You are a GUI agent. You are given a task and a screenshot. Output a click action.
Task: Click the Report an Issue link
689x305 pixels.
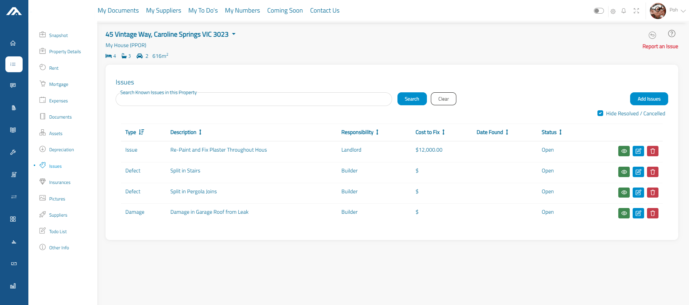pyautogui.click(x=660, y=46)
